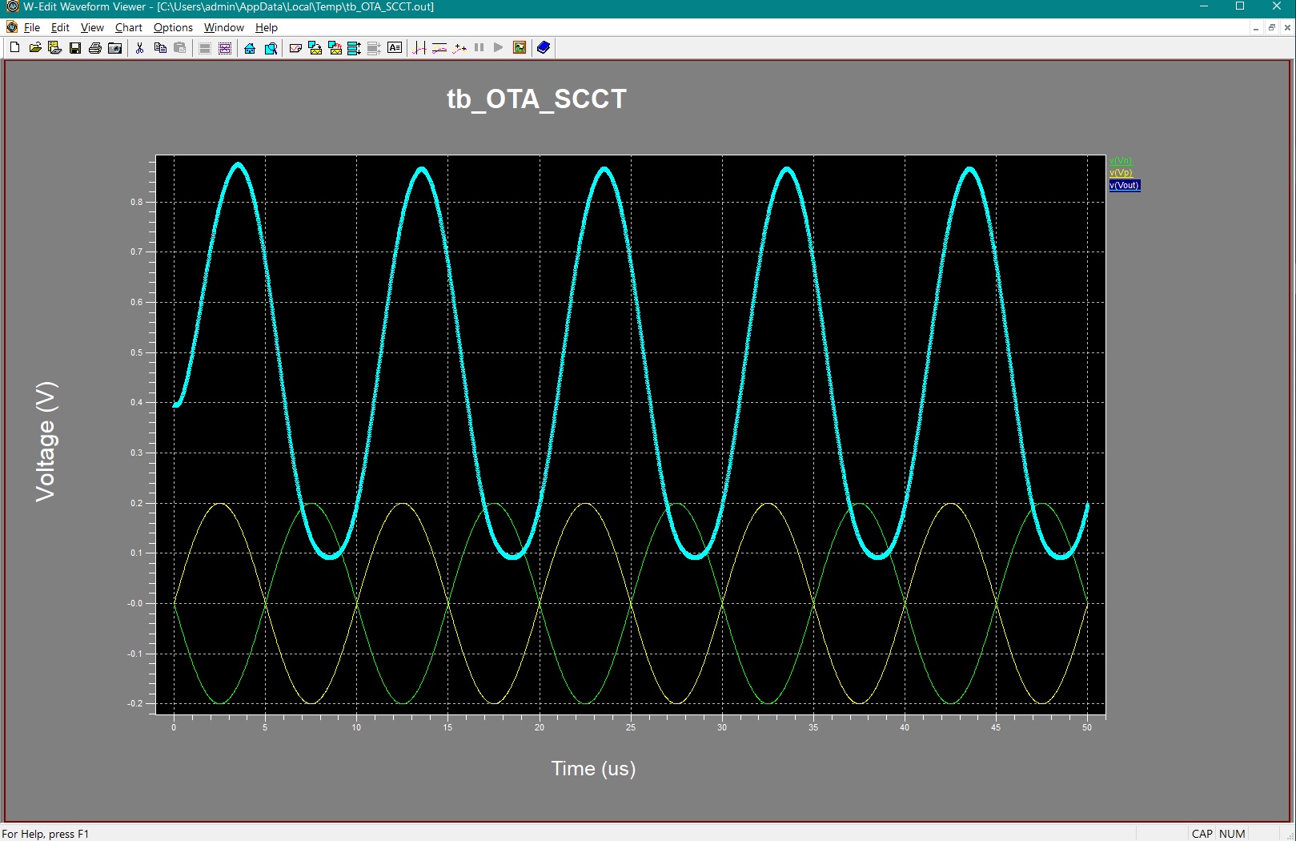Click the tb_OTA_SCCT chart title

(x=536, y=99)
